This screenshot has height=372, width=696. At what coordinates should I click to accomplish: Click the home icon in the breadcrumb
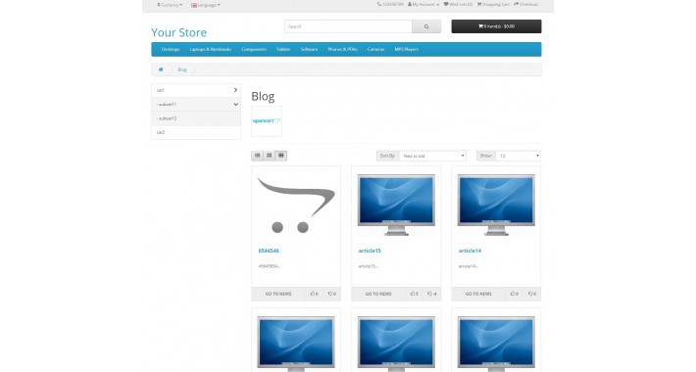(161, 70)
